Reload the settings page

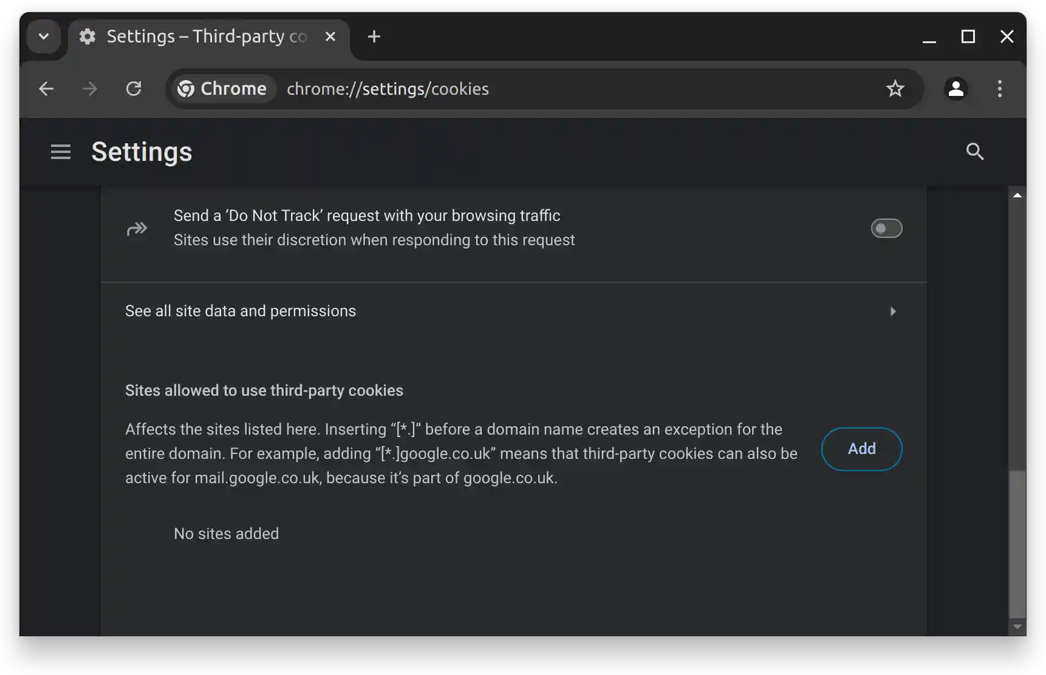point(134,89)
